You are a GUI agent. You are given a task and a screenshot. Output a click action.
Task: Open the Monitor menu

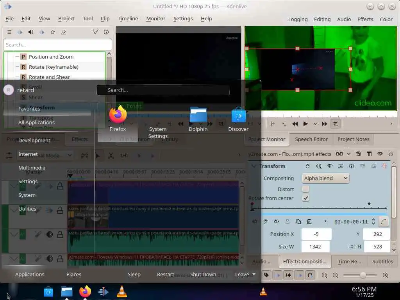pyautogui.click(x=155, y=19)
